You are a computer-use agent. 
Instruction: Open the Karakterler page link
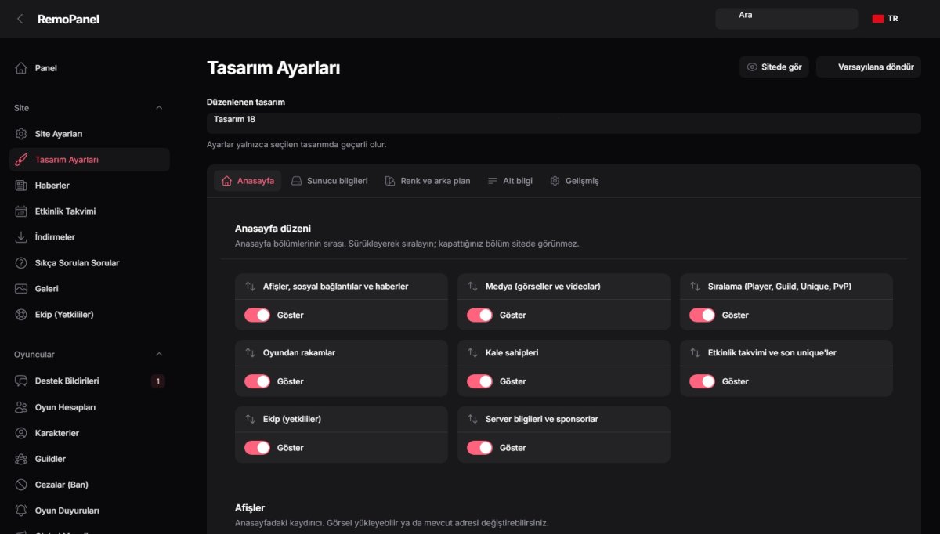click(89, 433)
